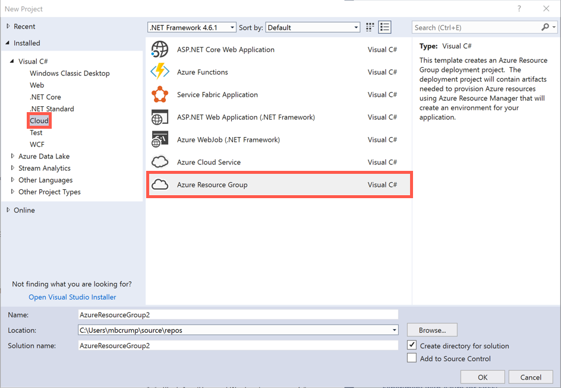
Task: Click the Solution name input field
Action: click(x=238, y=345)
